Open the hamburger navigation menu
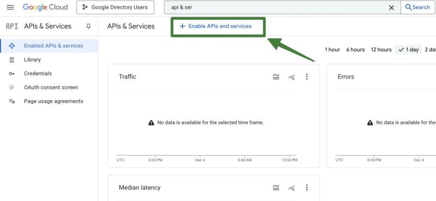436x201 pixels. [x=10, y=7]
